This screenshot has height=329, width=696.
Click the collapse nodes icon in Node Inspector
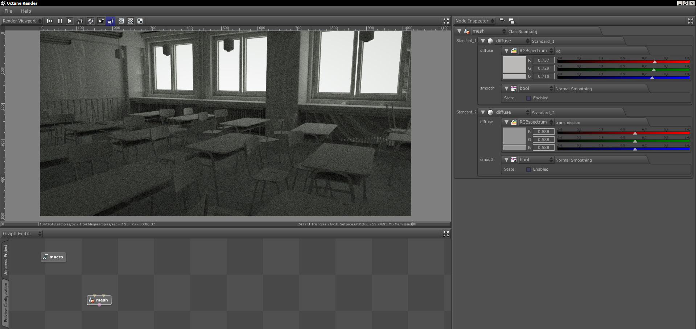[x=502, y=21]
